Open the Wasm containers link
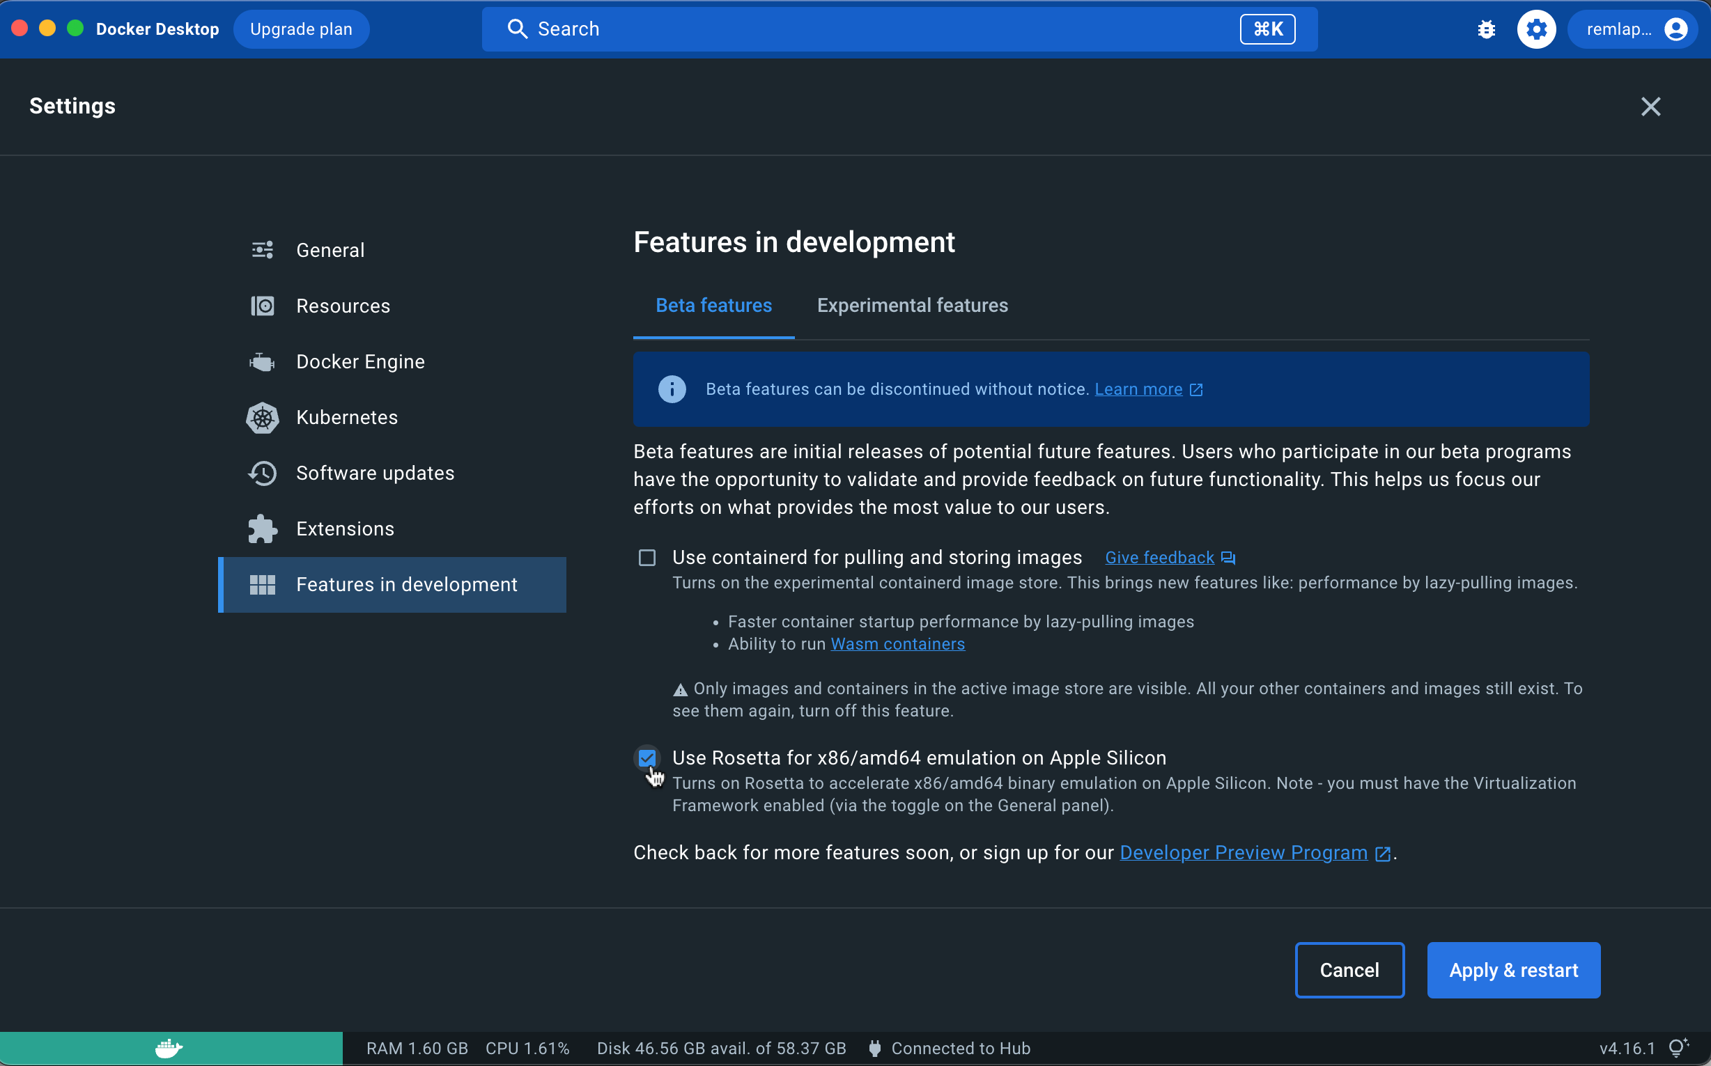1711x1066 pixels. pos(897,643)
